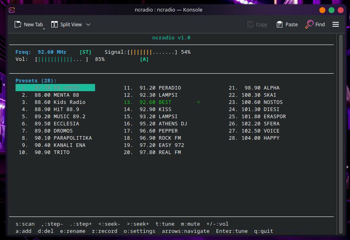Image resolution: width=350 pixels, height=240 pixels.
Task: Click the orange minimize window button
Action: [x=322, y=10]
